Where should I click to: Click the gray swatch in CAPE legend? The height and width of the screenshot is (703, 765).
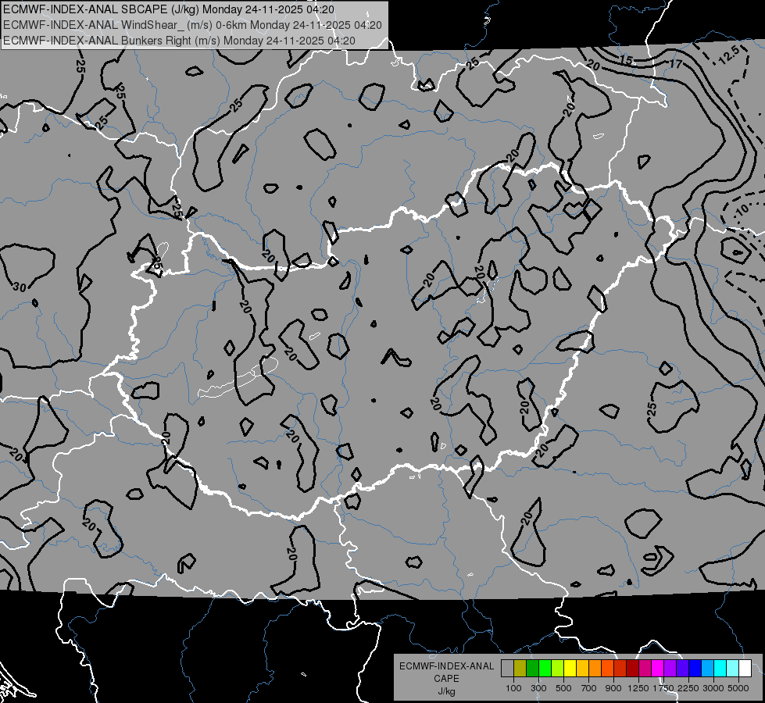507,668
